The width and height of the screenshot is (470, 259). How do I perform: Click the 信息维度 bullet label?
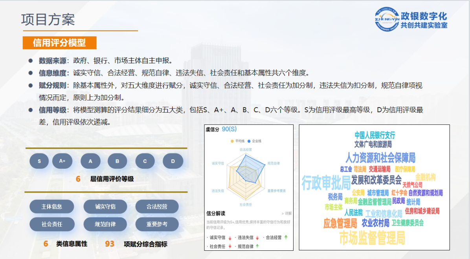[52, 73]
